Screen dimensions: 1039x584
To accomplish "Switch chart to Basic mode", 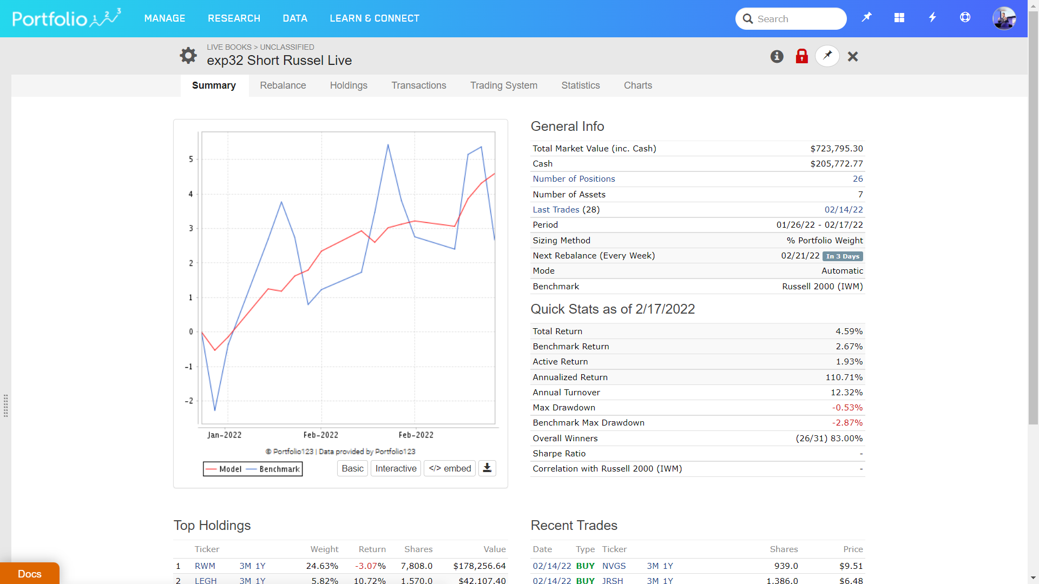I will 352,468.
